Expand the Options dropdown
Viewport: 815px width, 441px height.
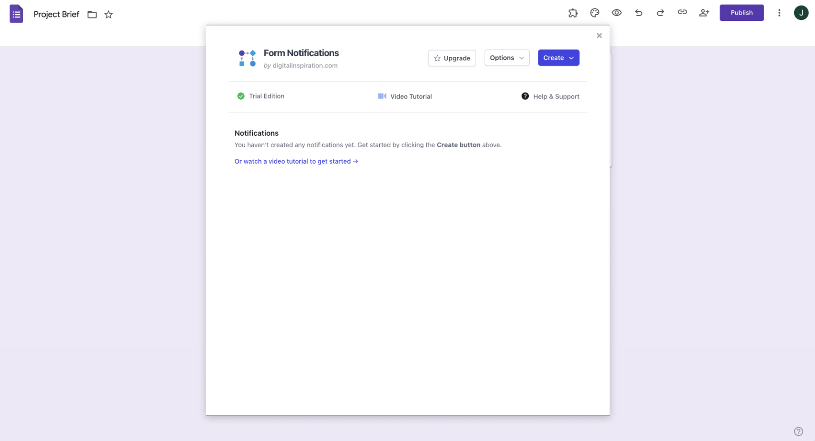[x=507, y=58]
